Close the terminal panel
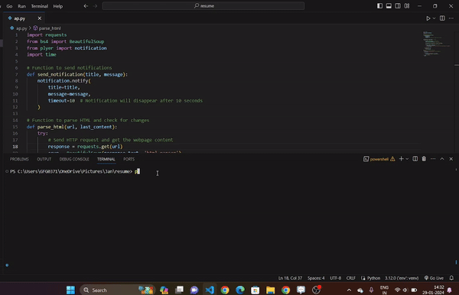Image resolution: width=459 pixels, height=295 pixels. (451, 159)
